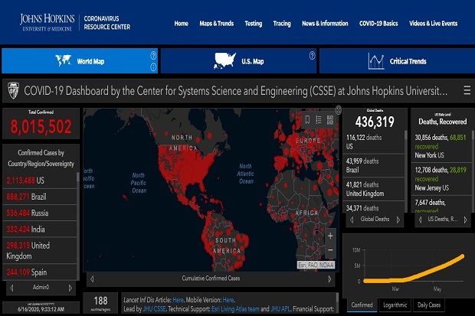Open Testing in the top navigation
The height and width of the screenshot is (316, 475).
[x=254, y=24]
